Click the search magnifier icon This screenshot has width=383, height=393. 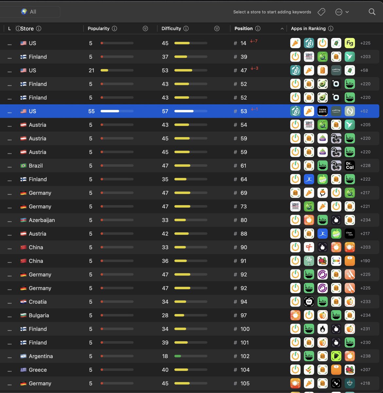click(x=372, y=11)
